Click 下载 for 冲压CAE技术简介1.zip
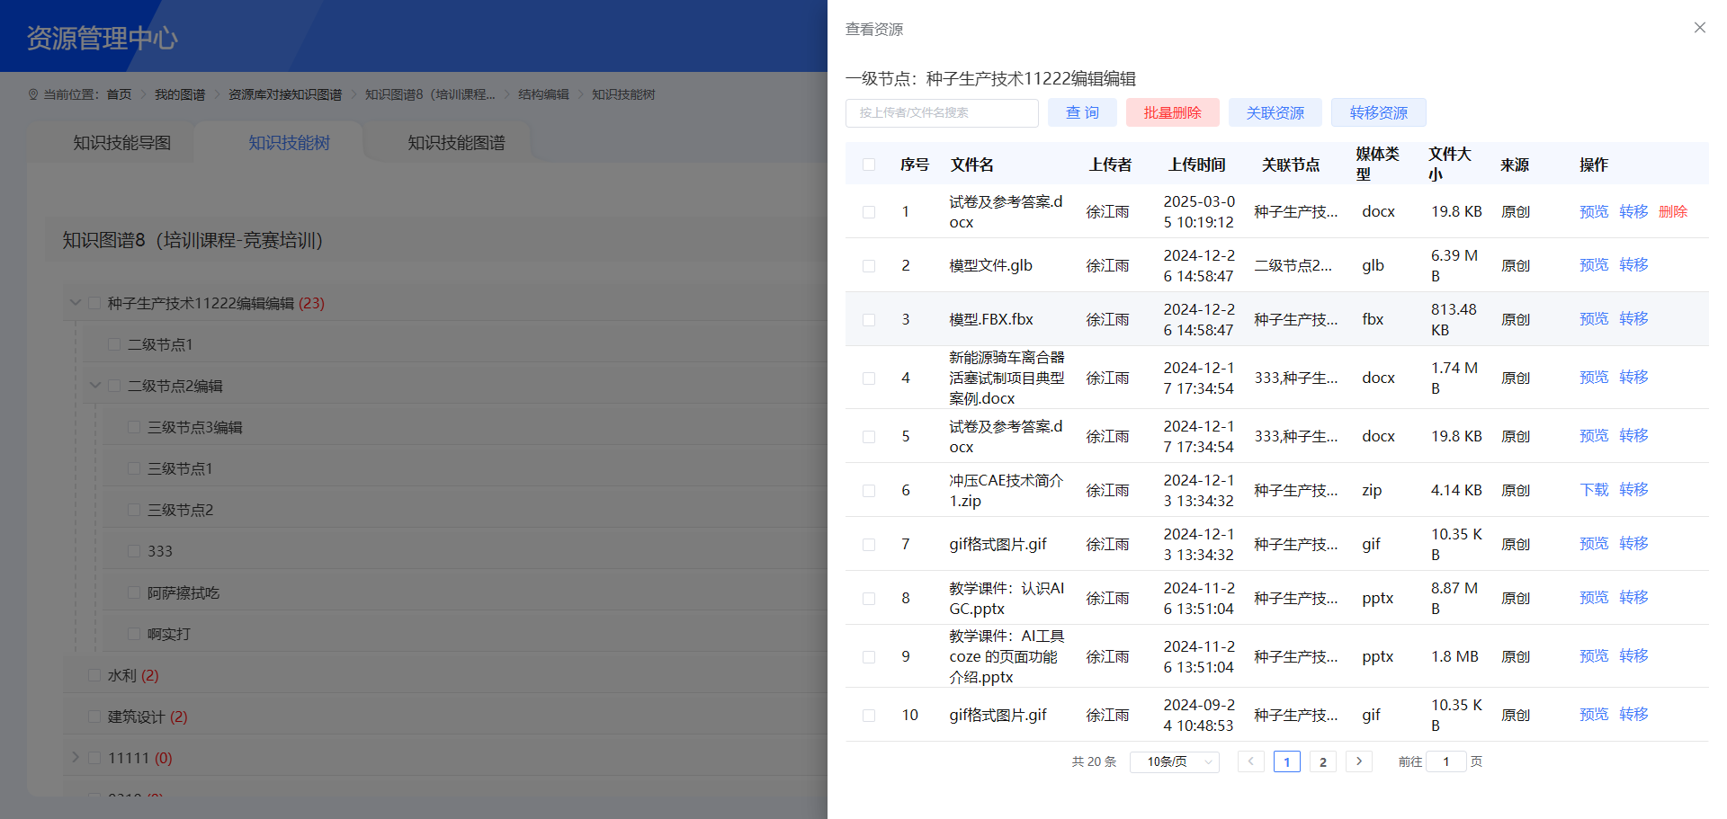The width and height of the screenshot is (1727, 819). [1593, 489]
